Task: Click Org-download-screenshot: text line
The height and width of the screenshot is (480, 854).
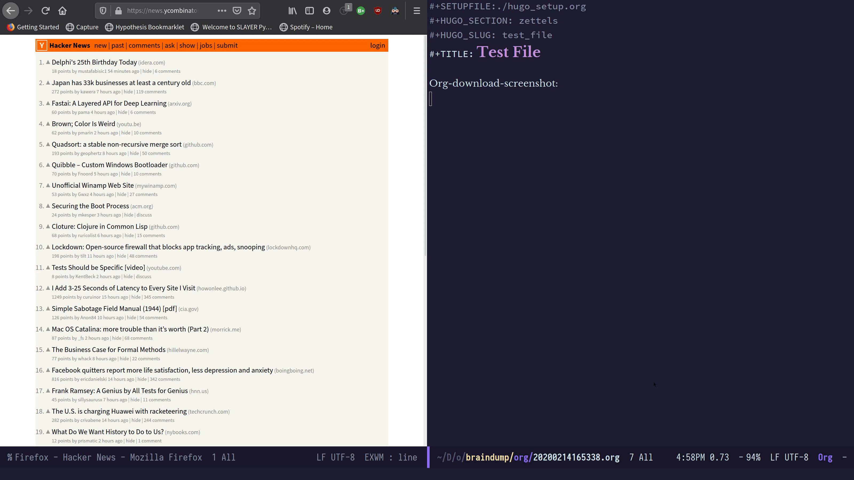Action: point(494,83)
